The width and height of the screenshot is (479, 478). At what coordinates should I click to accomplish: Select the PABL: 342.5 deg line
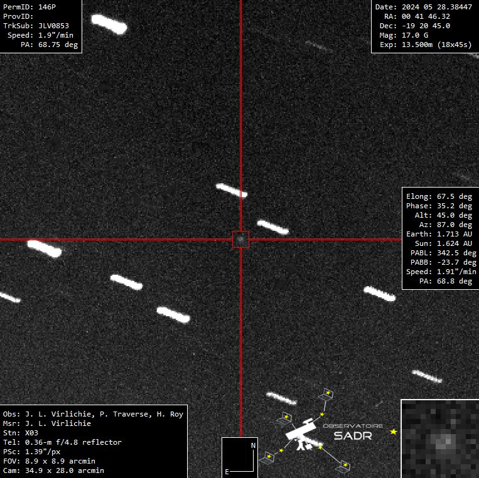click(443, 253)
